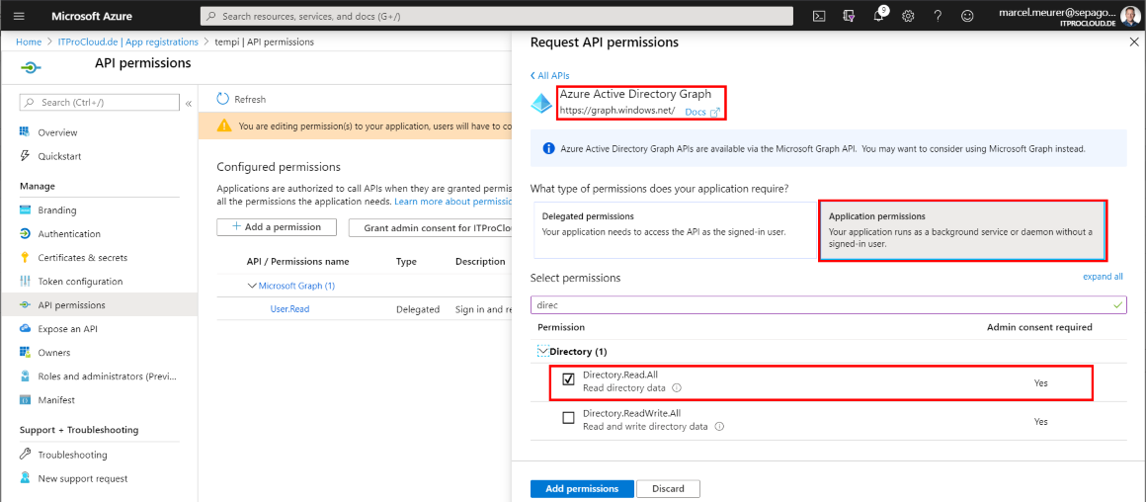1146x502 pixels.
Task: Open Docs link for Azure AD Graph
Action: (x=702, y=112)
